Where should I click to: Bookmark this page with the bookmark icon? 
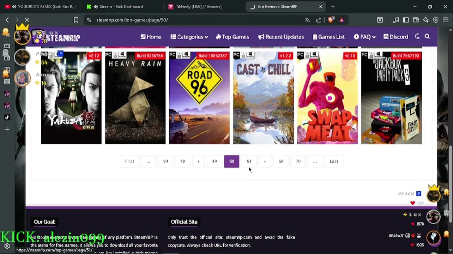click(x=76, y=20)
